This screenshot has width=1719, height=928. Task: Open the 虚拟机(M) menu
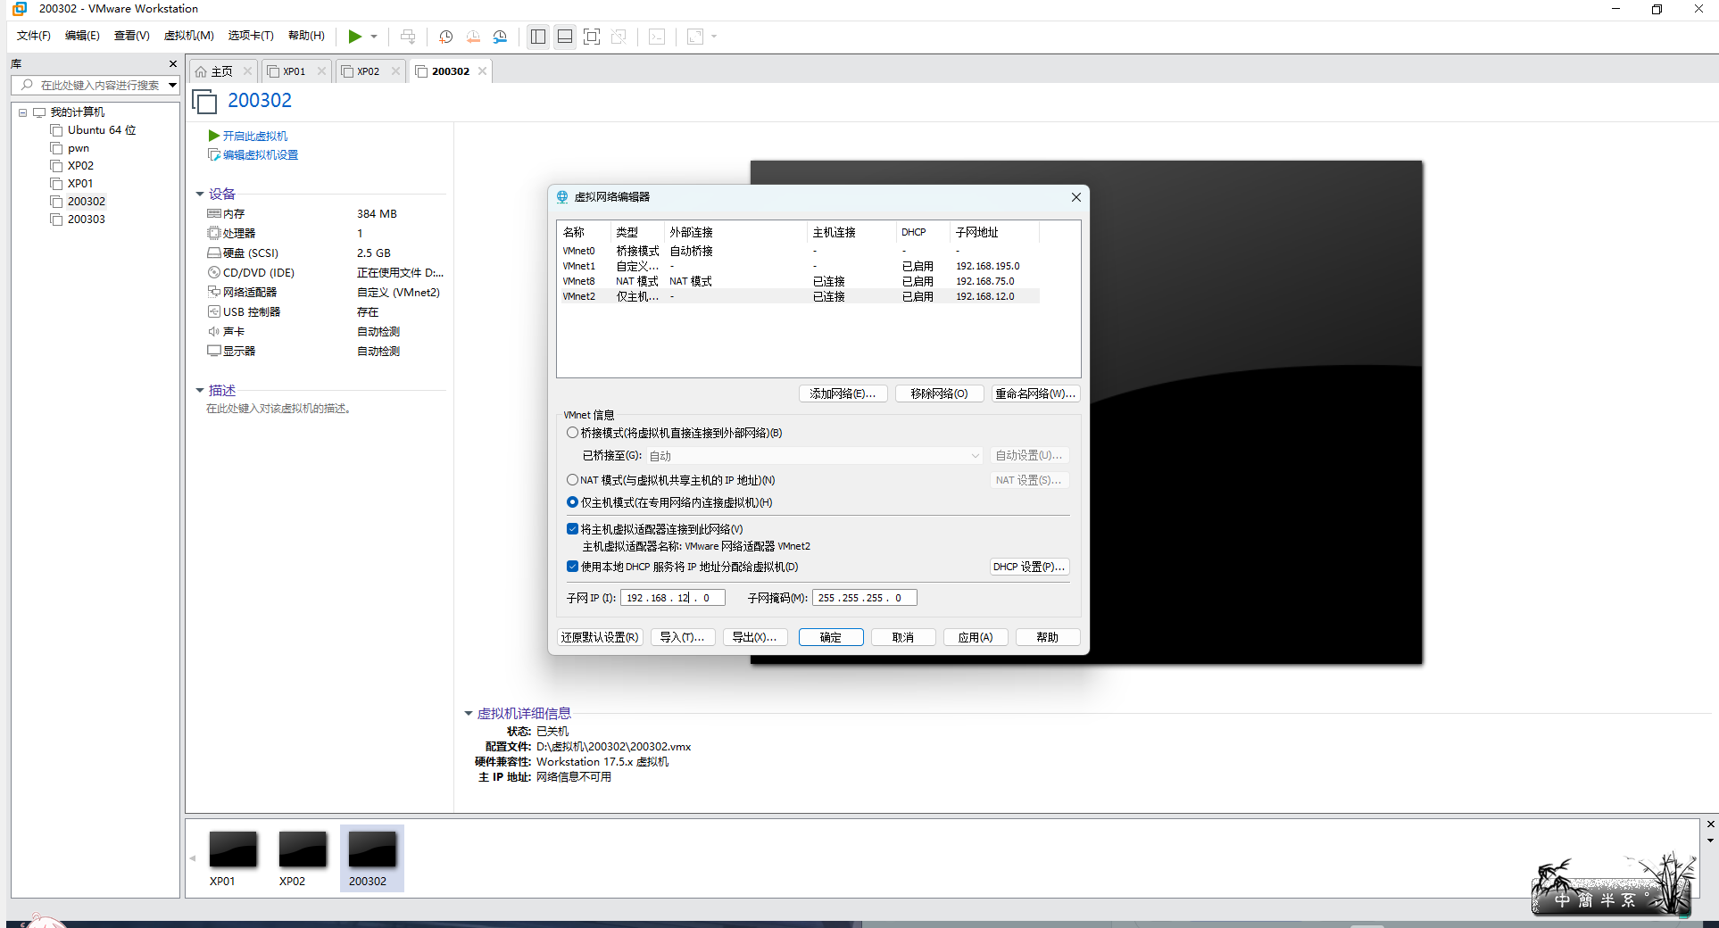(x=188, y=36)
